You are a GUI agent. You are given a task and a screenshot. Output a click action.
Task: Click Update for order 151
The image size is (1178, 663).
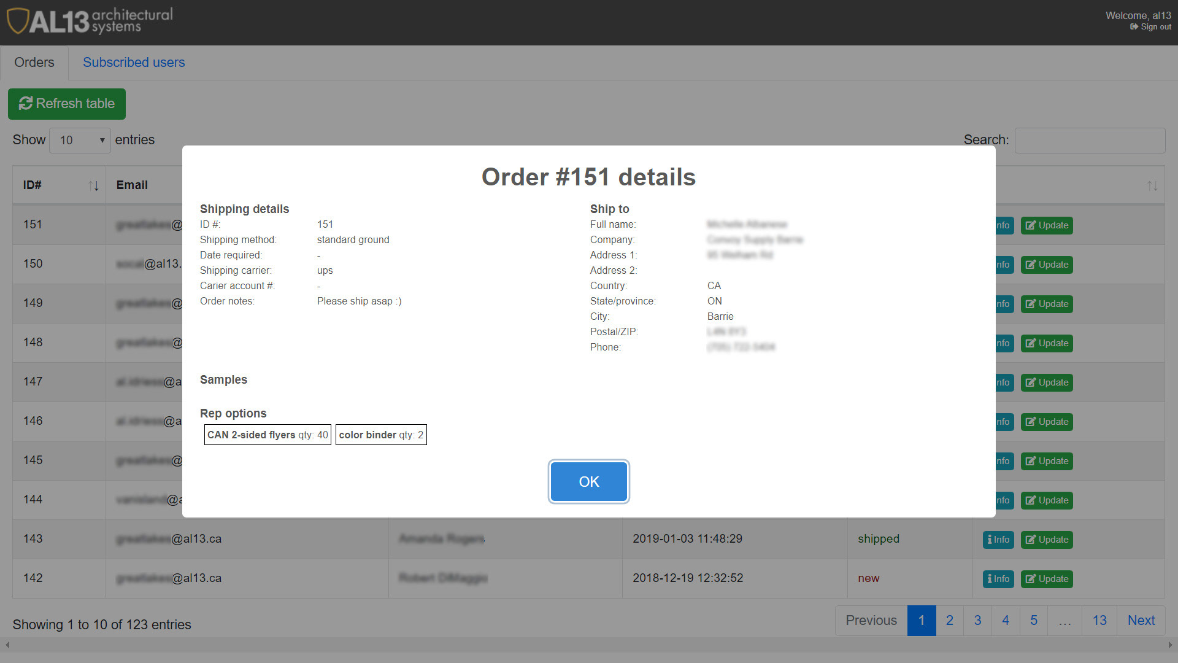1047,225
